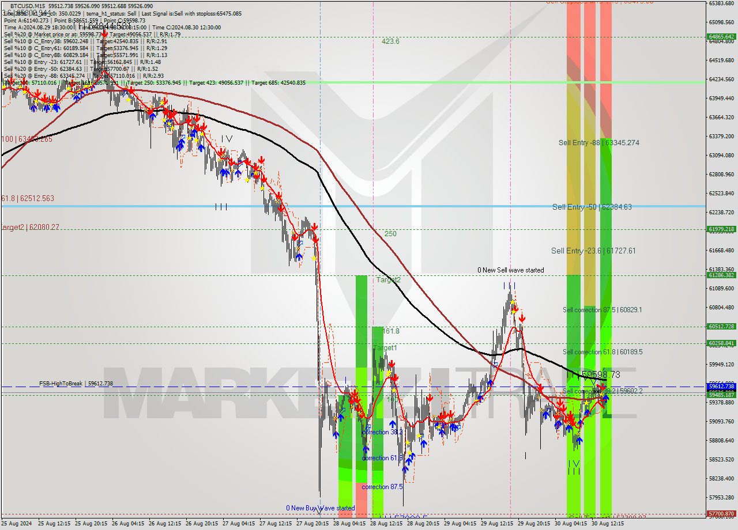Viewport: 738px width, 530px height.
Task: Click the 161.8 Fibonacci level label
Action: 391,331
